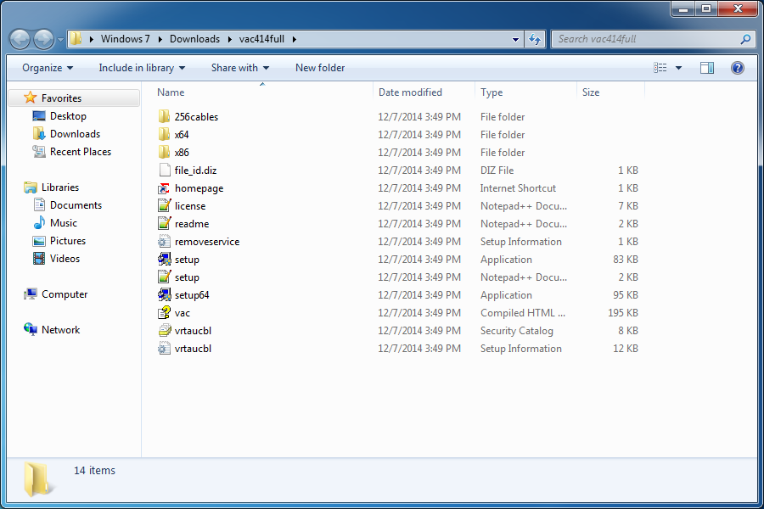Click the 256cables folder icon
The image size is (764, 509).
coord(164,116)
